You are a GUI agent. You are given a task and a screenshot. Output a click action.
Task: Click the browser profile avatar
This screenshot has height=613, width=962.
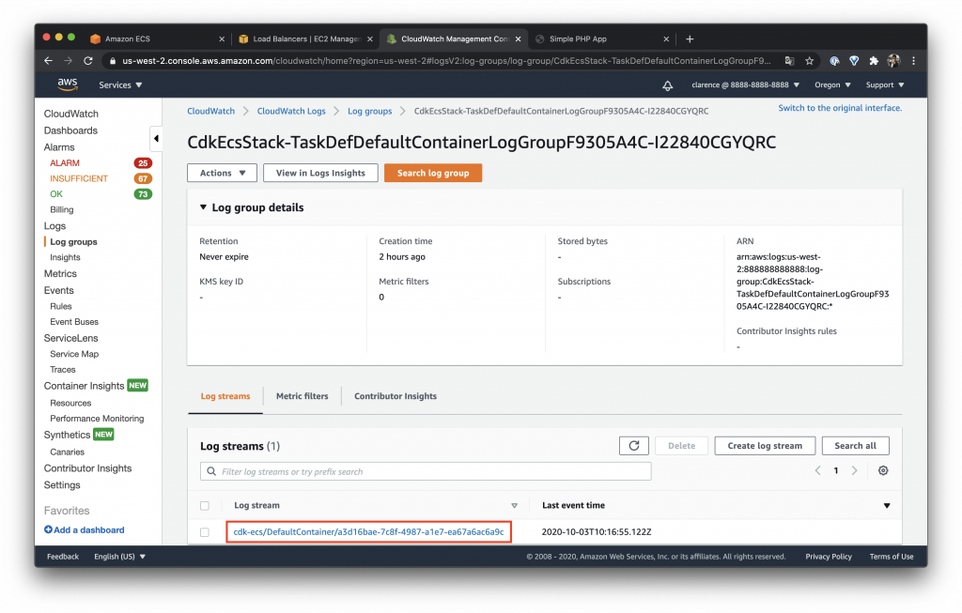coord(894,61)
